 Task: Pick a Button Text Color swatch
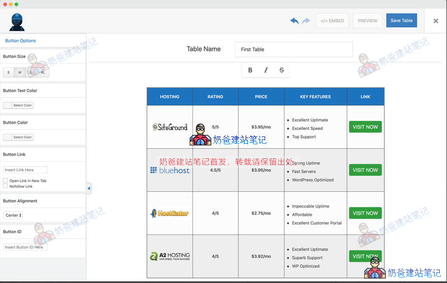(7, 105)
